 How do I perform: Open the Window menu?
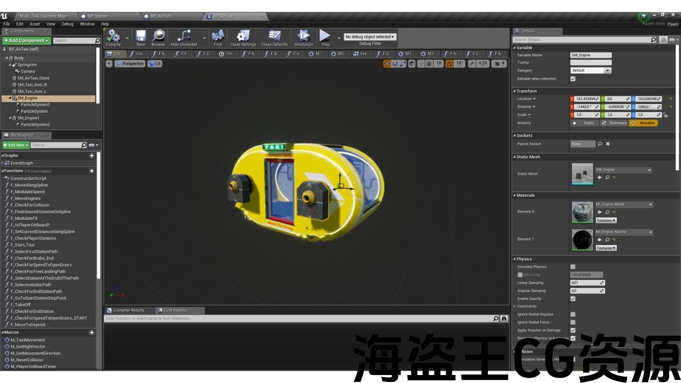tap(87, 24)
